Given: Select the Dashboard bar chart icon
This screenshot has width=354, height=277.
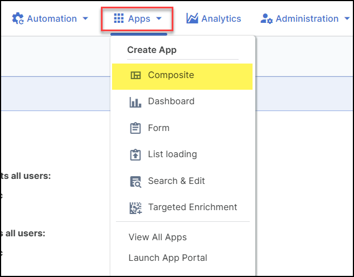Looking at the screenshot, I should point(135,102).
